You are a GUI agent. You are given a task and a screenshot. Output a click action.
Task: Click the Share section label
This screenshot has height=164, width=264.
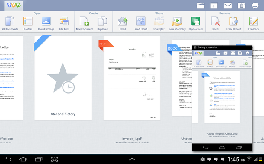[159, 13]
